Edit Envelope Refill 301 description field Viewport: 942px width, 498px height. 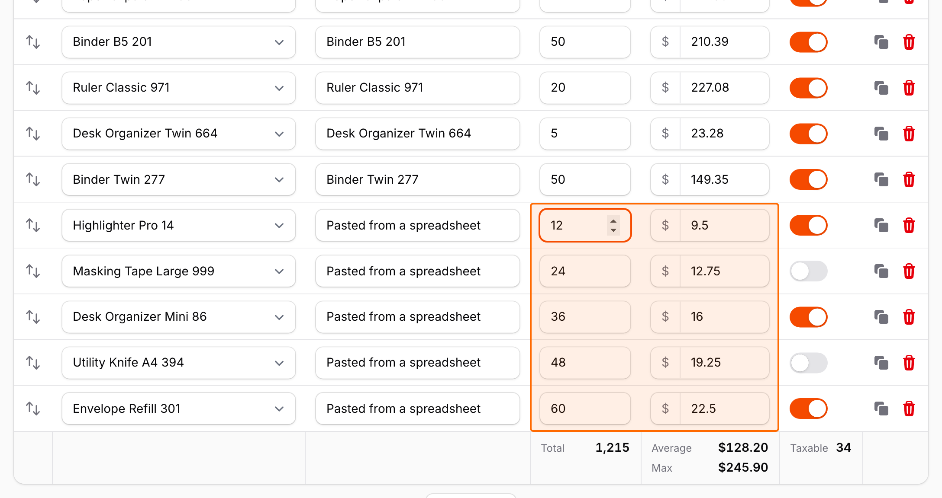click(x=418, y=409)
